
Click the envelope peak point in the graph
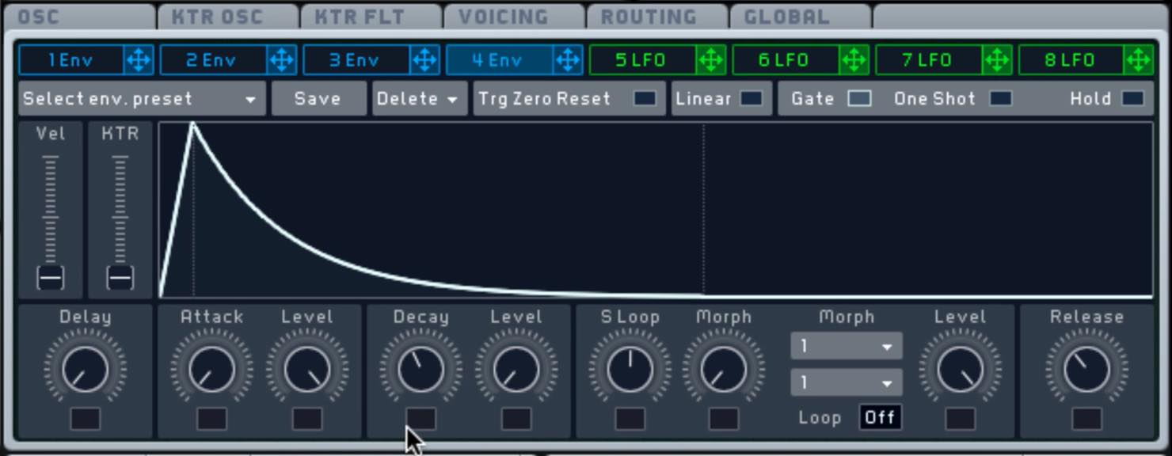(192, 125)
